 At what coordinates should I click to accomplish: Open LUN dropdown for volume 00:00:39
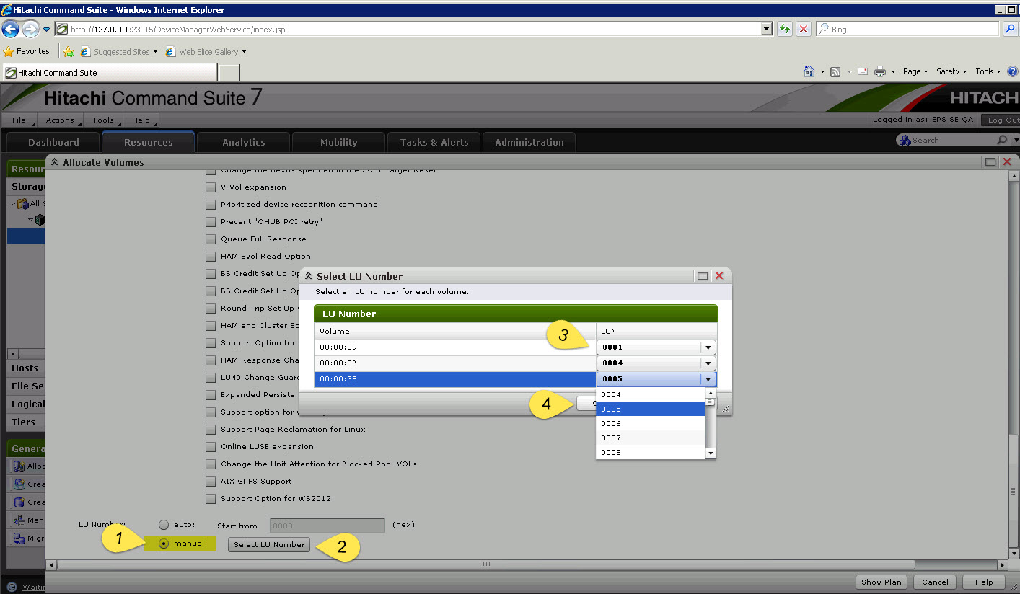[708, 347]
